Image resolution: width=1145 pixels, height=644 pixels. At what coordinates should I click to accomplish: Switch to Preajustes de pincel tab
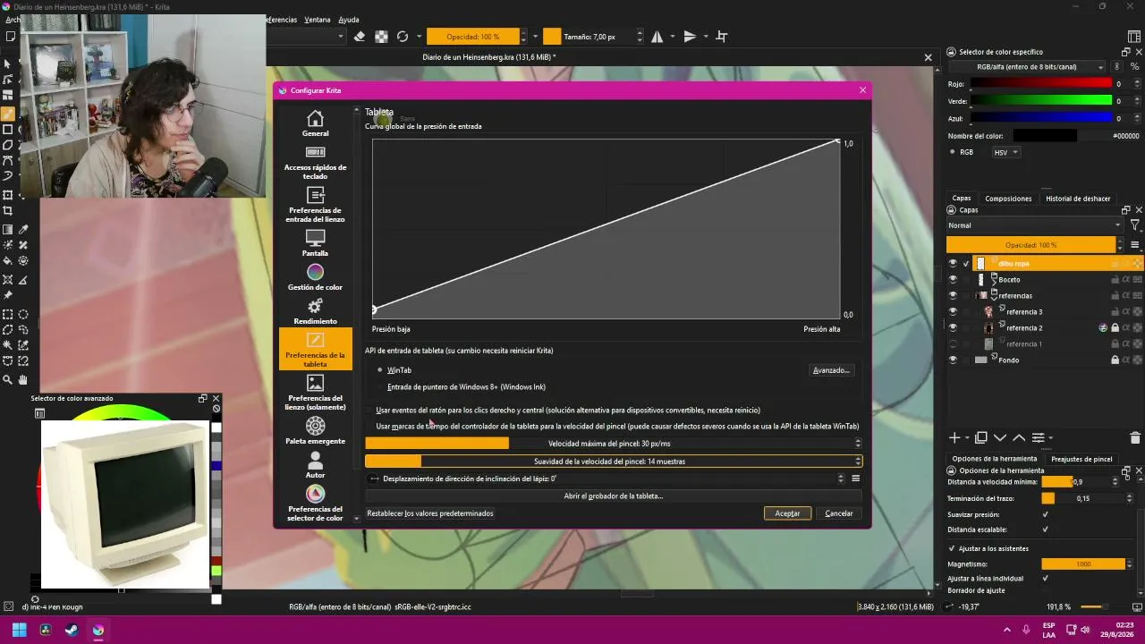click(1081, 459)
